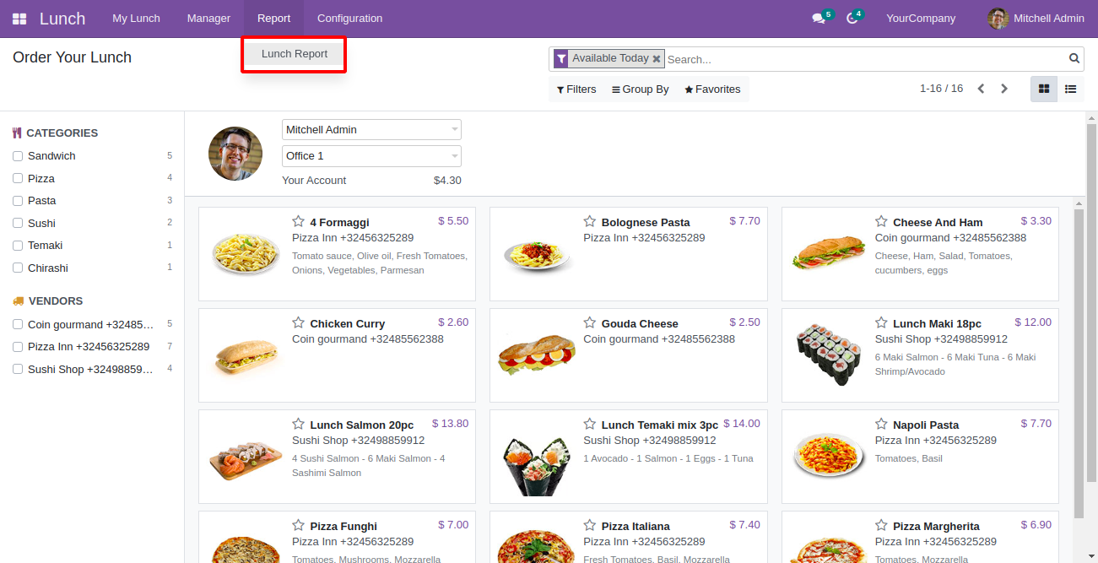This screenshot has width=1098, height=563.
Task: Favorite the Gouda Cheese star
Action: (590, 322)
